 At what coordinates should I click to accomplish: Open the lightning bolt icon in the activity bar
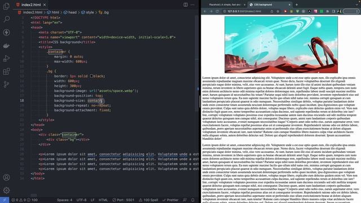pyautogui.click(x=6, y=32)
